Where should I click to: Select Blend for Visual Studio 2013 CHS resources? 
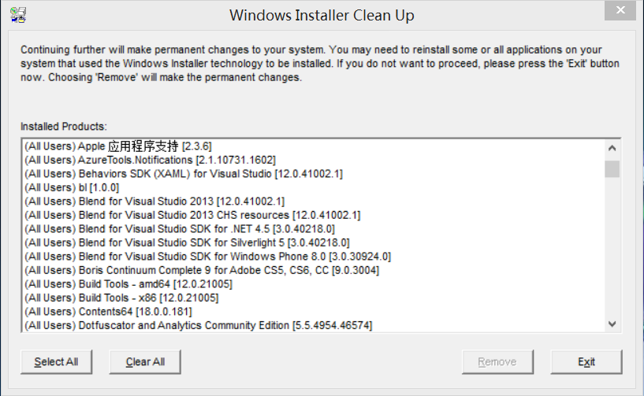coord(192,215)
